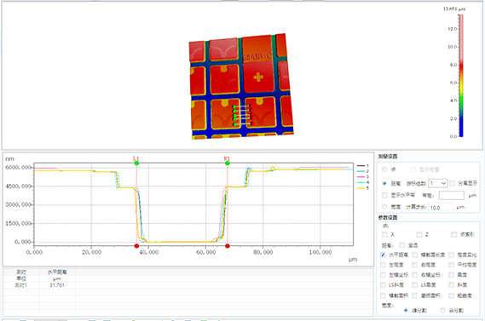This screenshot has height=321, width=485.
Task: Uncheck the 水平距离 checkbox
Action: tap(383, 255)
